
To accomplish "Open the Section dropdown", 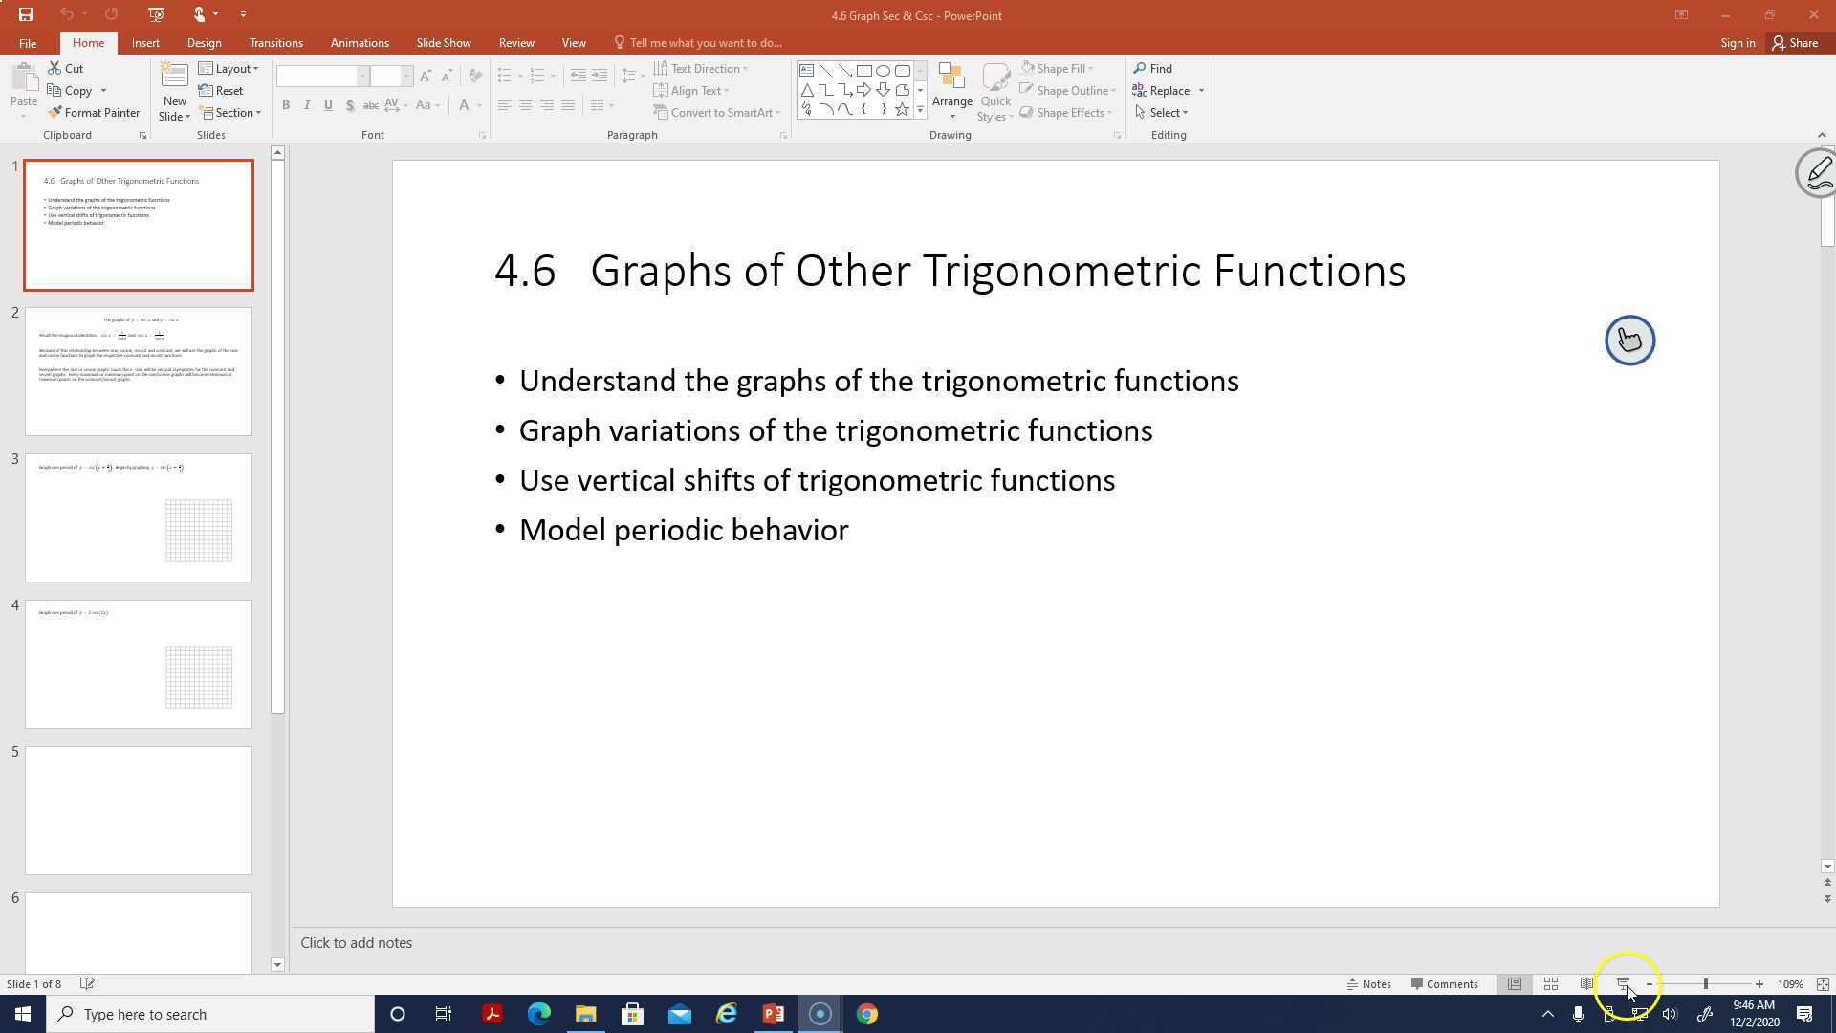I will tap(230, 113).
